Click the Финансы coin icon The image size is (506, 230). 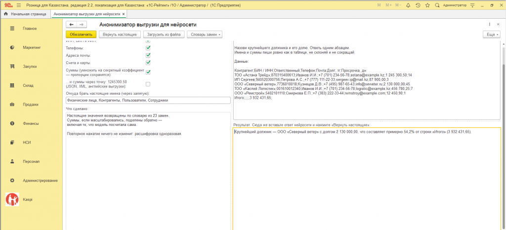(12, 123)
